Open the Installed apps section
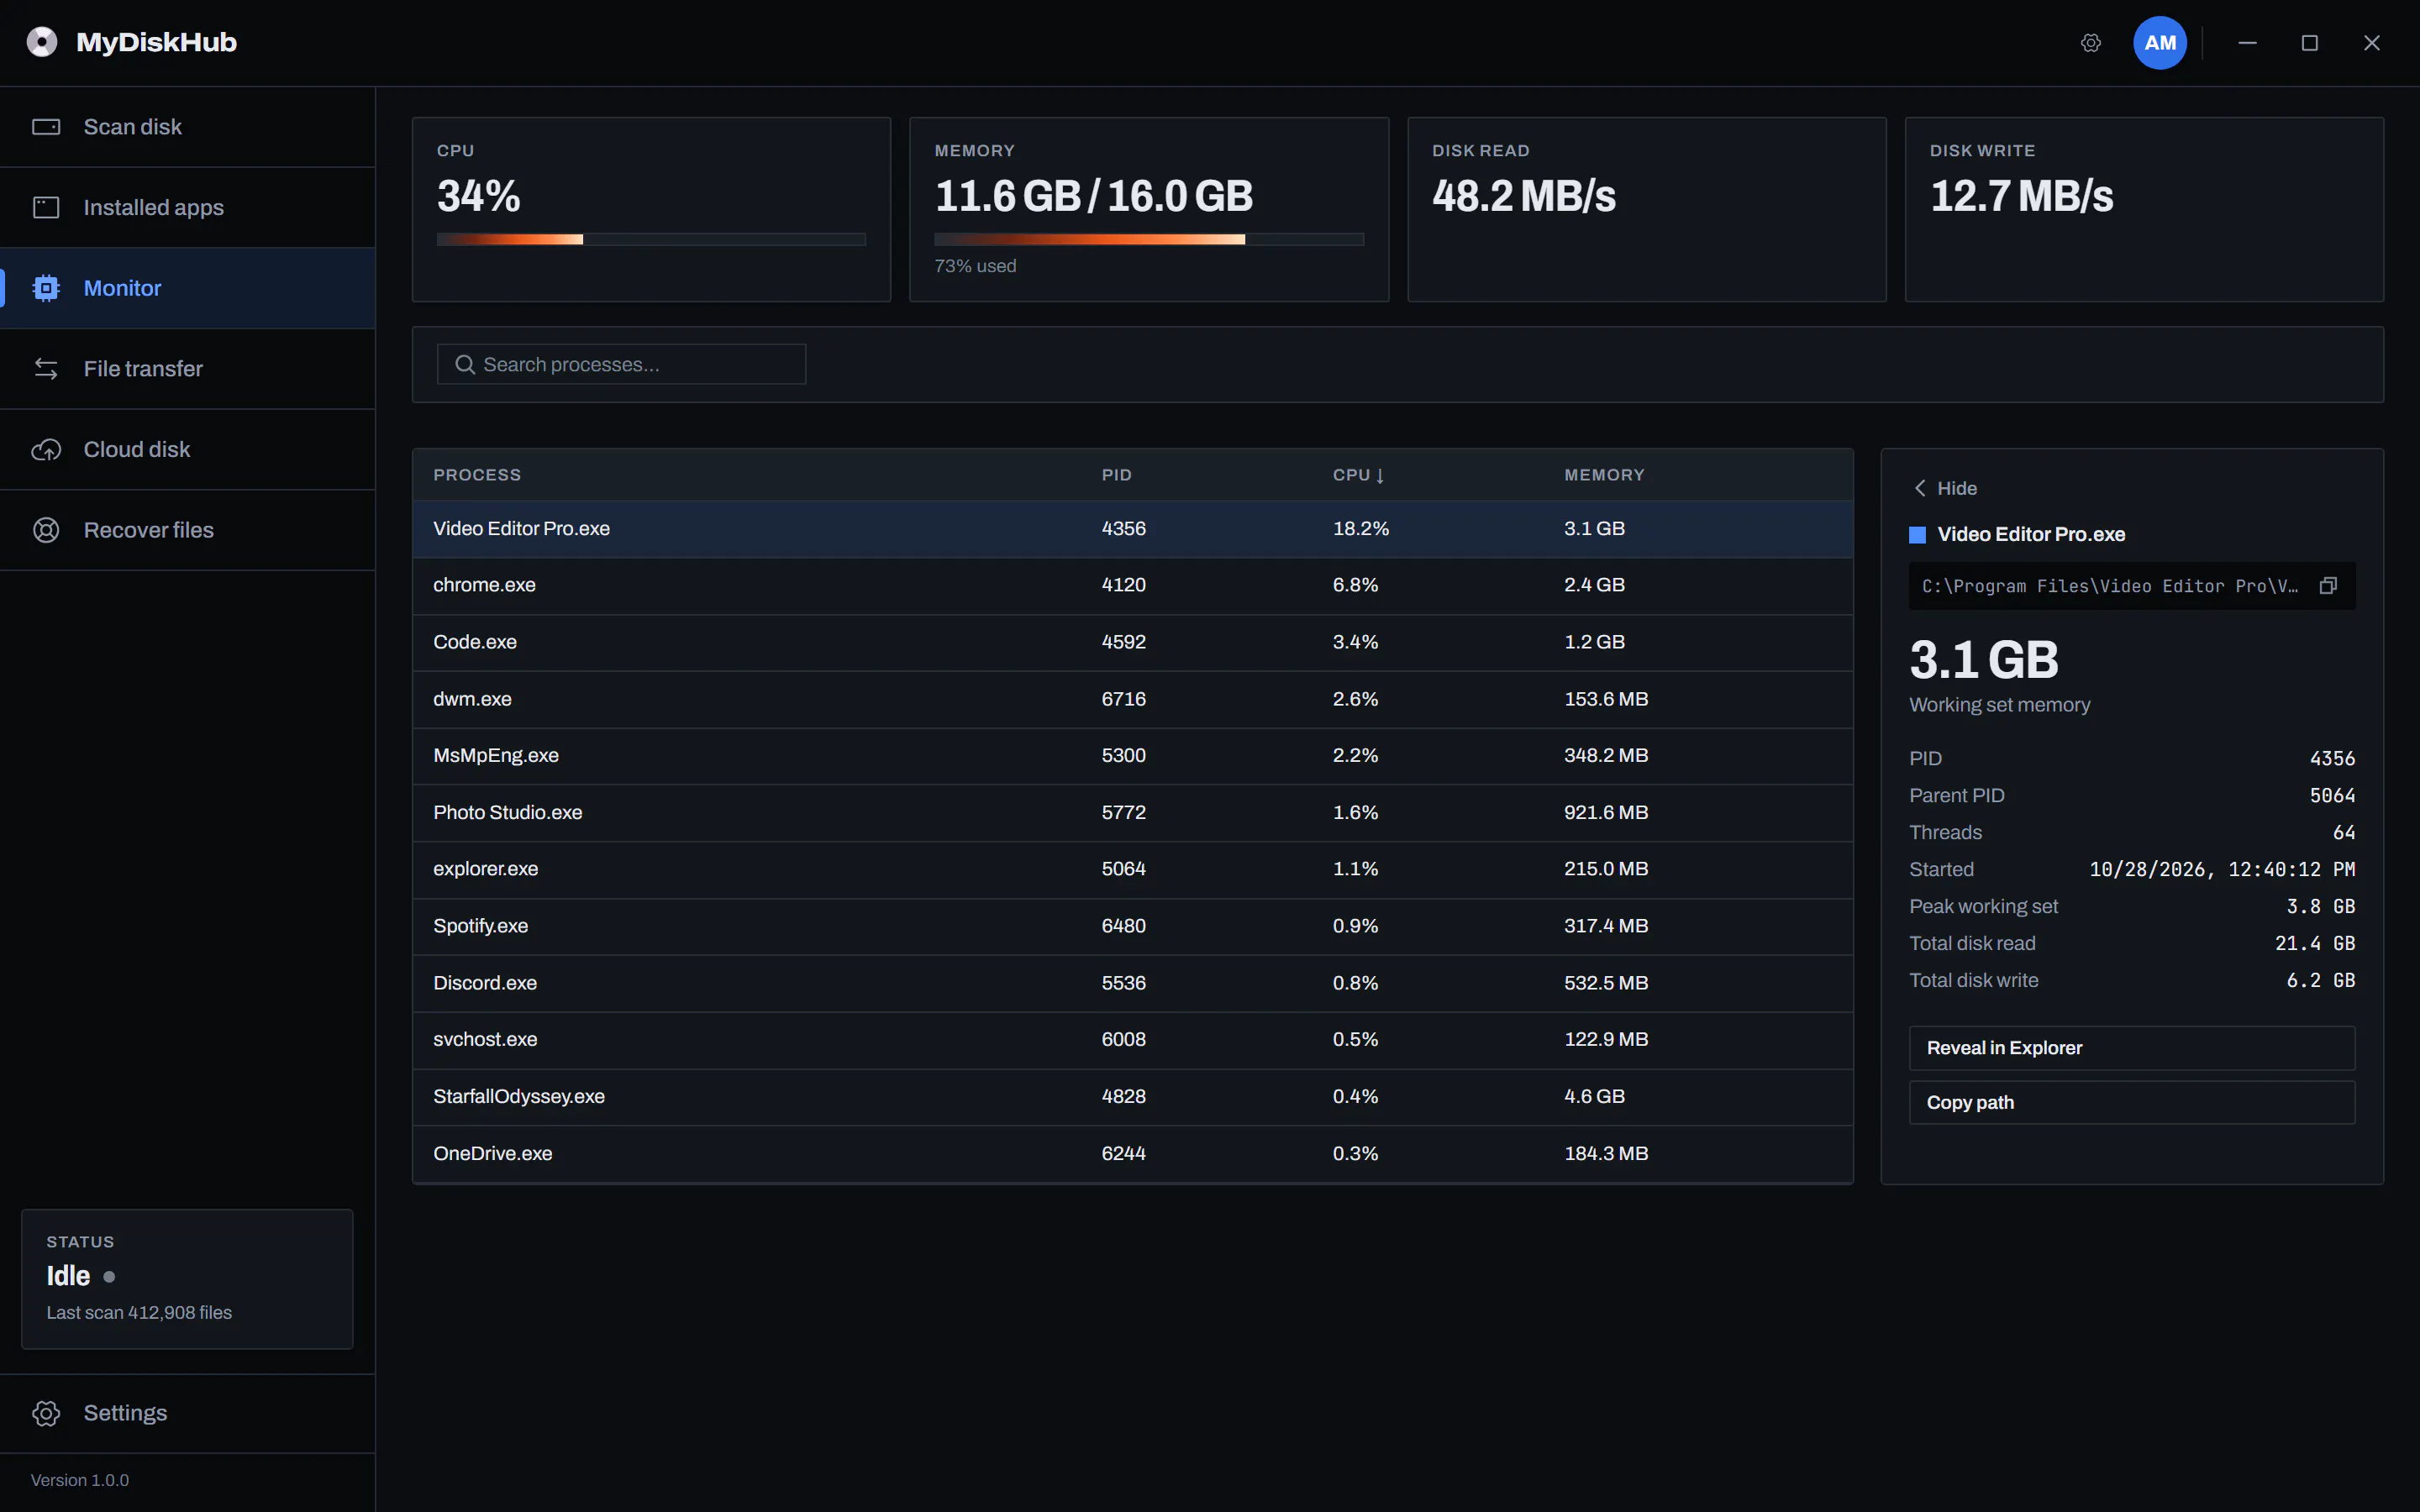Image resolution: width=2420 pixels, height=1512 pixels. pos(188,207)
